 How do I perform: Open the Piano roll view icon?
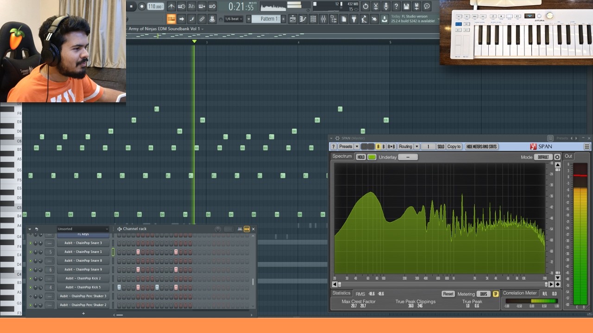click(x=303, y=19)
